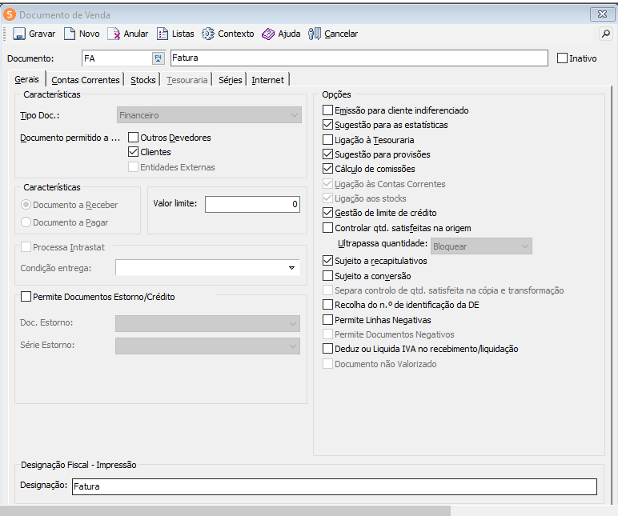This screenshot has height=516, width=618.
Task: Click the magnifier search icon
Action: pos(605,34)
